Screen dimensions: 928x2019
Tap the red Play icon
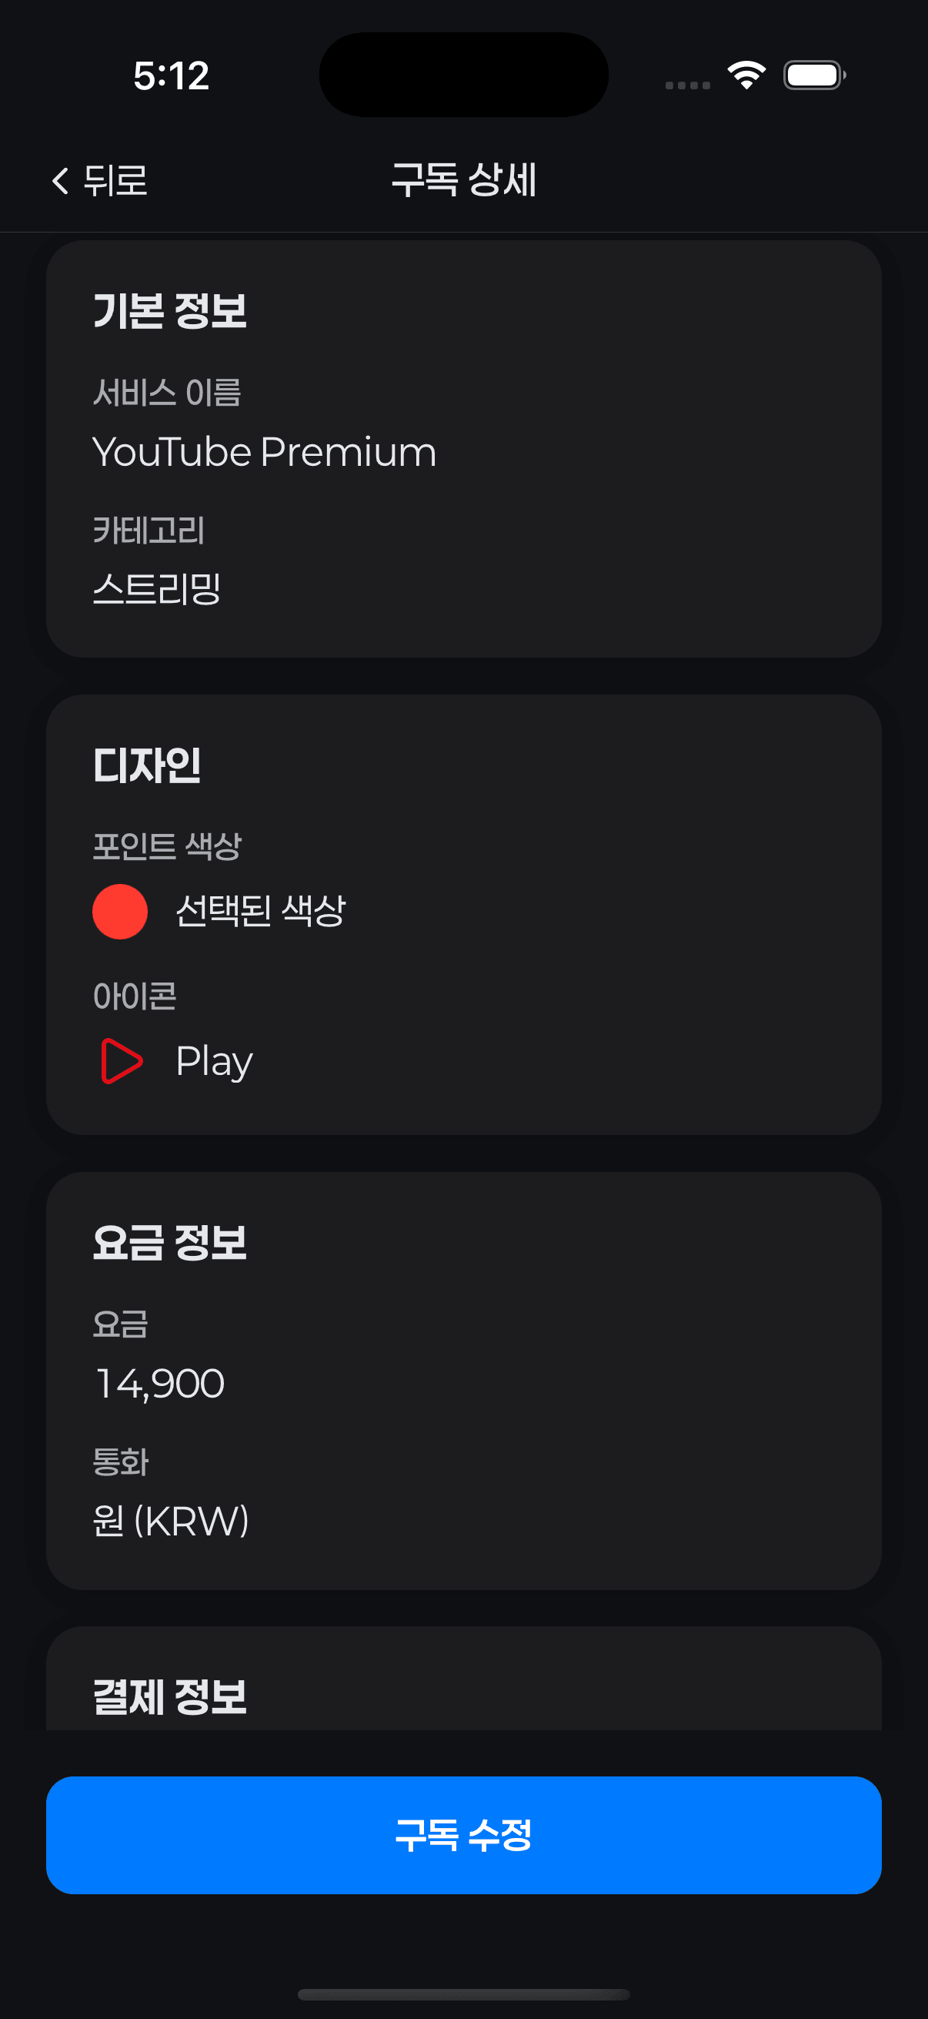(x=122, y=1060)
